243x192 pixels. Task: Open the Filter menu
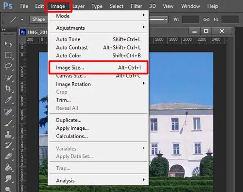pos(137,6)
